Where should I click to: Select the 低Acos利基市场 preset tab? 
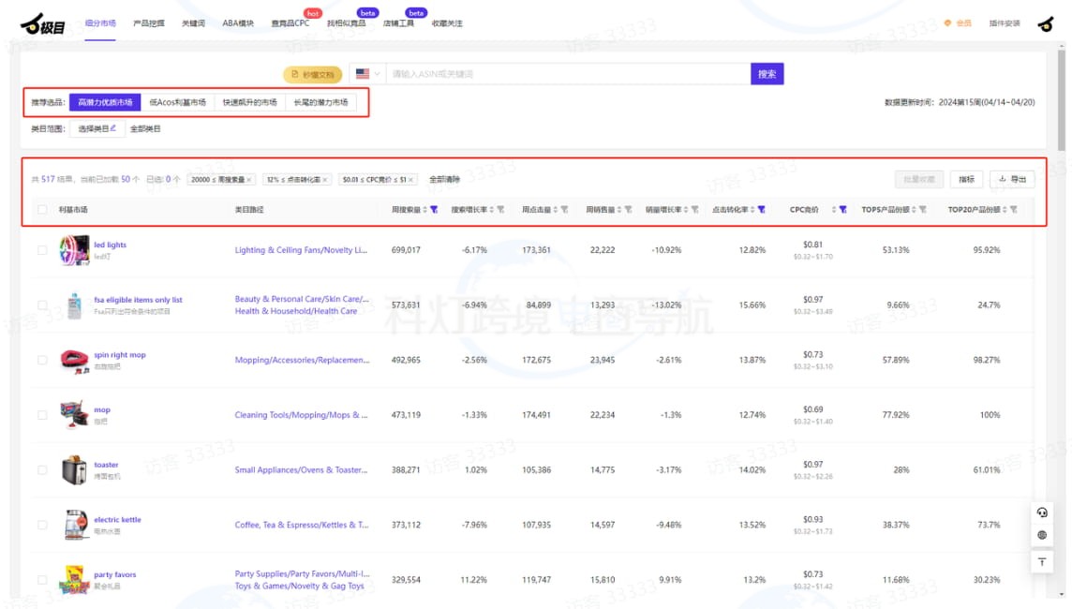click(177, 102)
